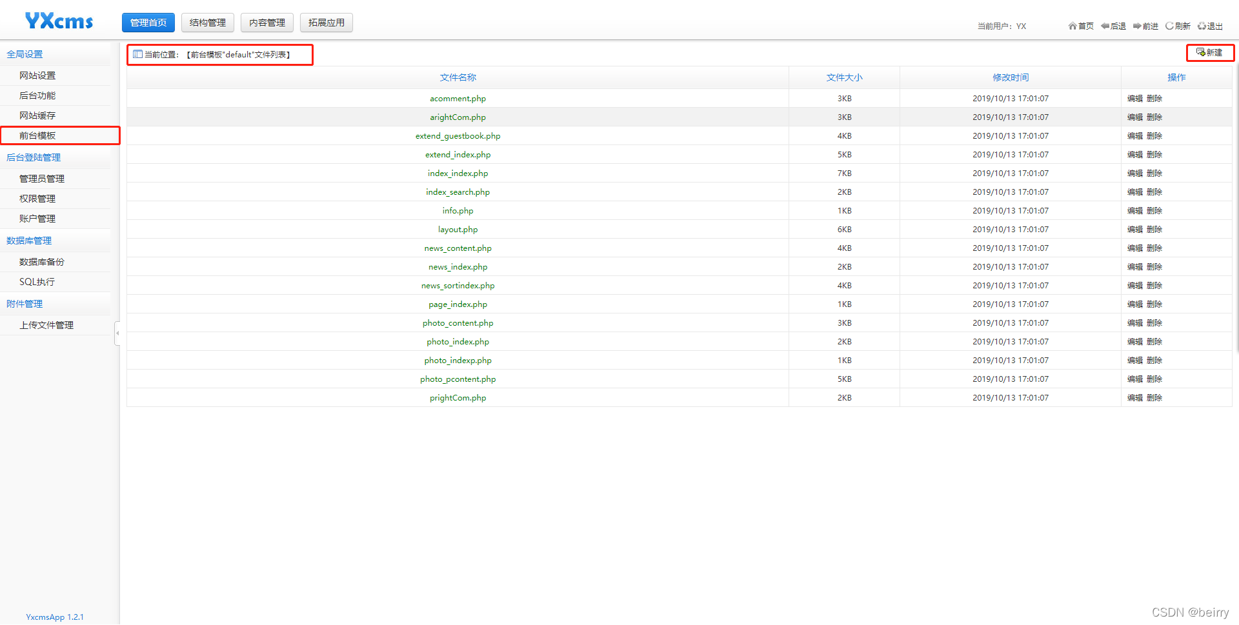Image resolution: width=1239 pixels, height=625 pixels.
Task: Click the YXcms logo
Action: (x=59, y=21)
